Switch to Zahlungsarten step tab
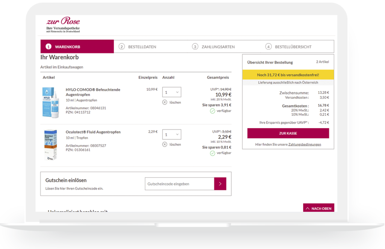385x249 pixels. coord(218,47)
